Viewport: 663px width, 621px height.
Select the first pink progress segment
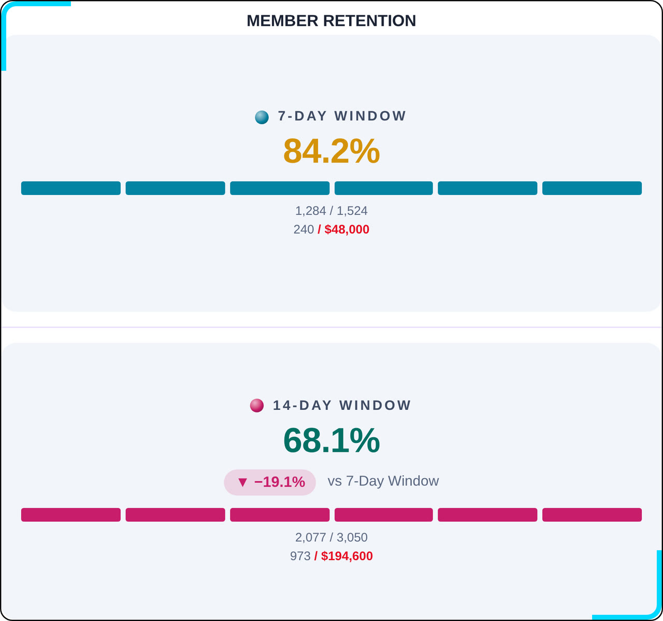coord(71,515)
